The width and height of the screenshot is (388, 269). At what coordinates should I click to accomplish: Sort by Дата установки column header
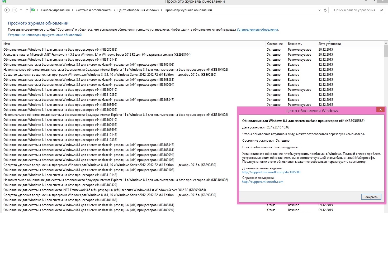(x=329, y=44)
